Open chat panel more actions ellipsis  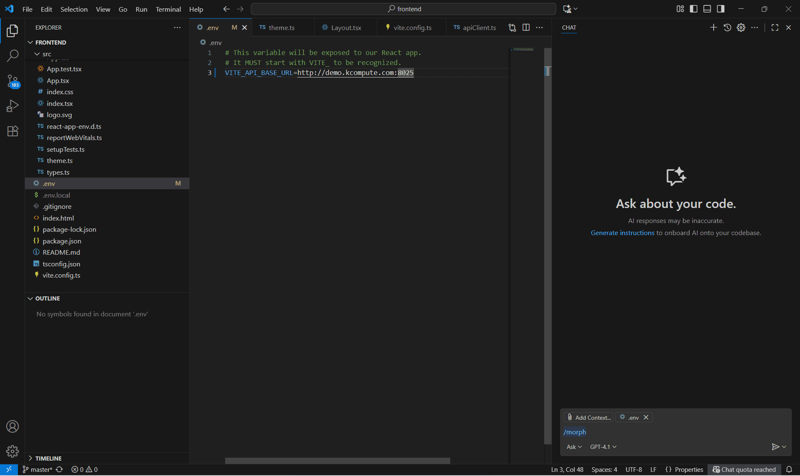click(755, 28)
